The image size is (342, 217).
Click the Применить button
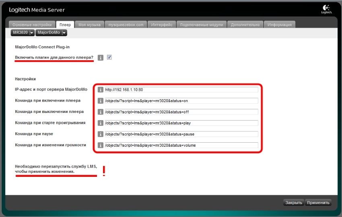click(x=318, y=203)
